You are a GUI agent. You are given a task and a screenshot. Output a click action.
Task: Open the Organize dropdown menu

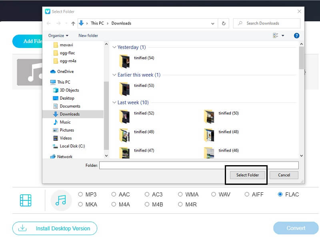tap(58, 36)
